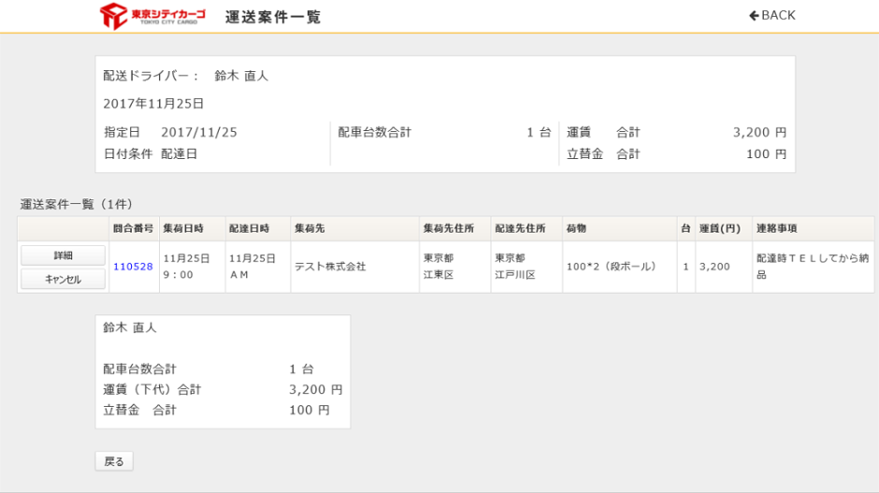Click the 運賃(円) column header
Screen dimensions: 879x493
pyautogui.click(x=719, y=228)
